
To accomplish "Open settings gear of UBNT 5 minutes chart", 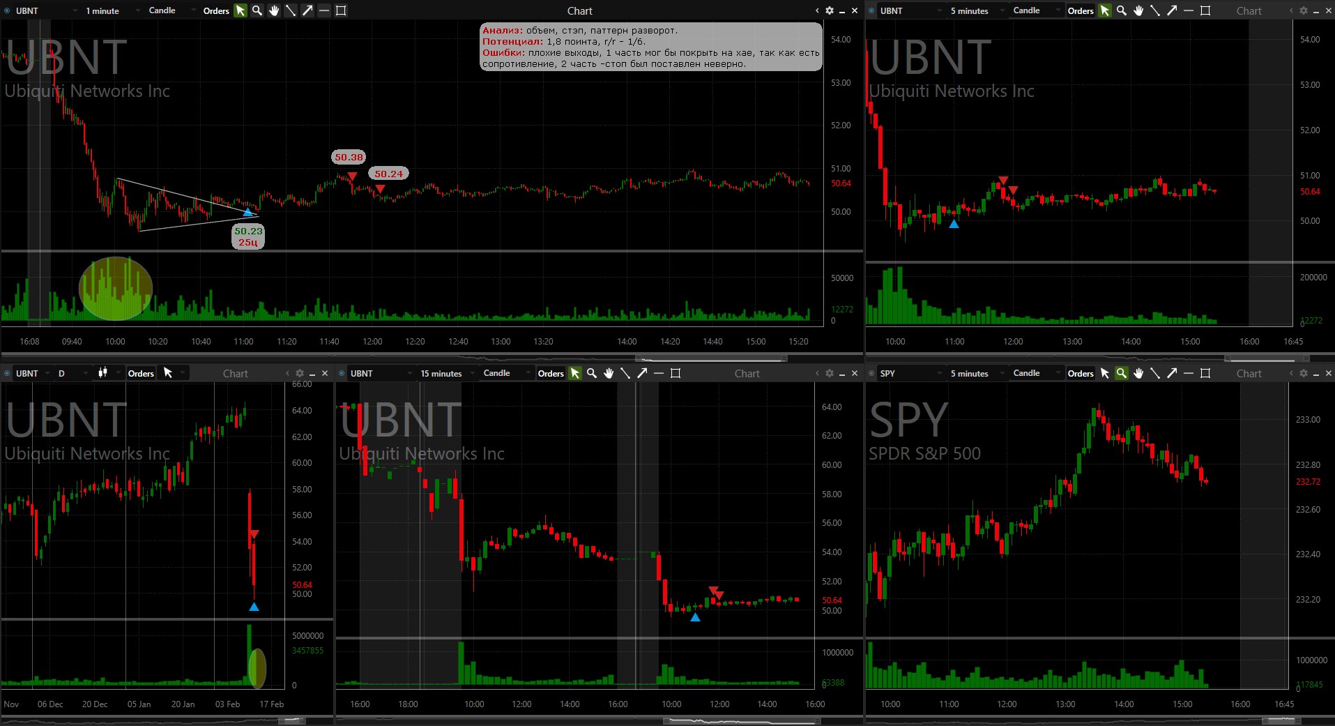I will (1304, 10).
